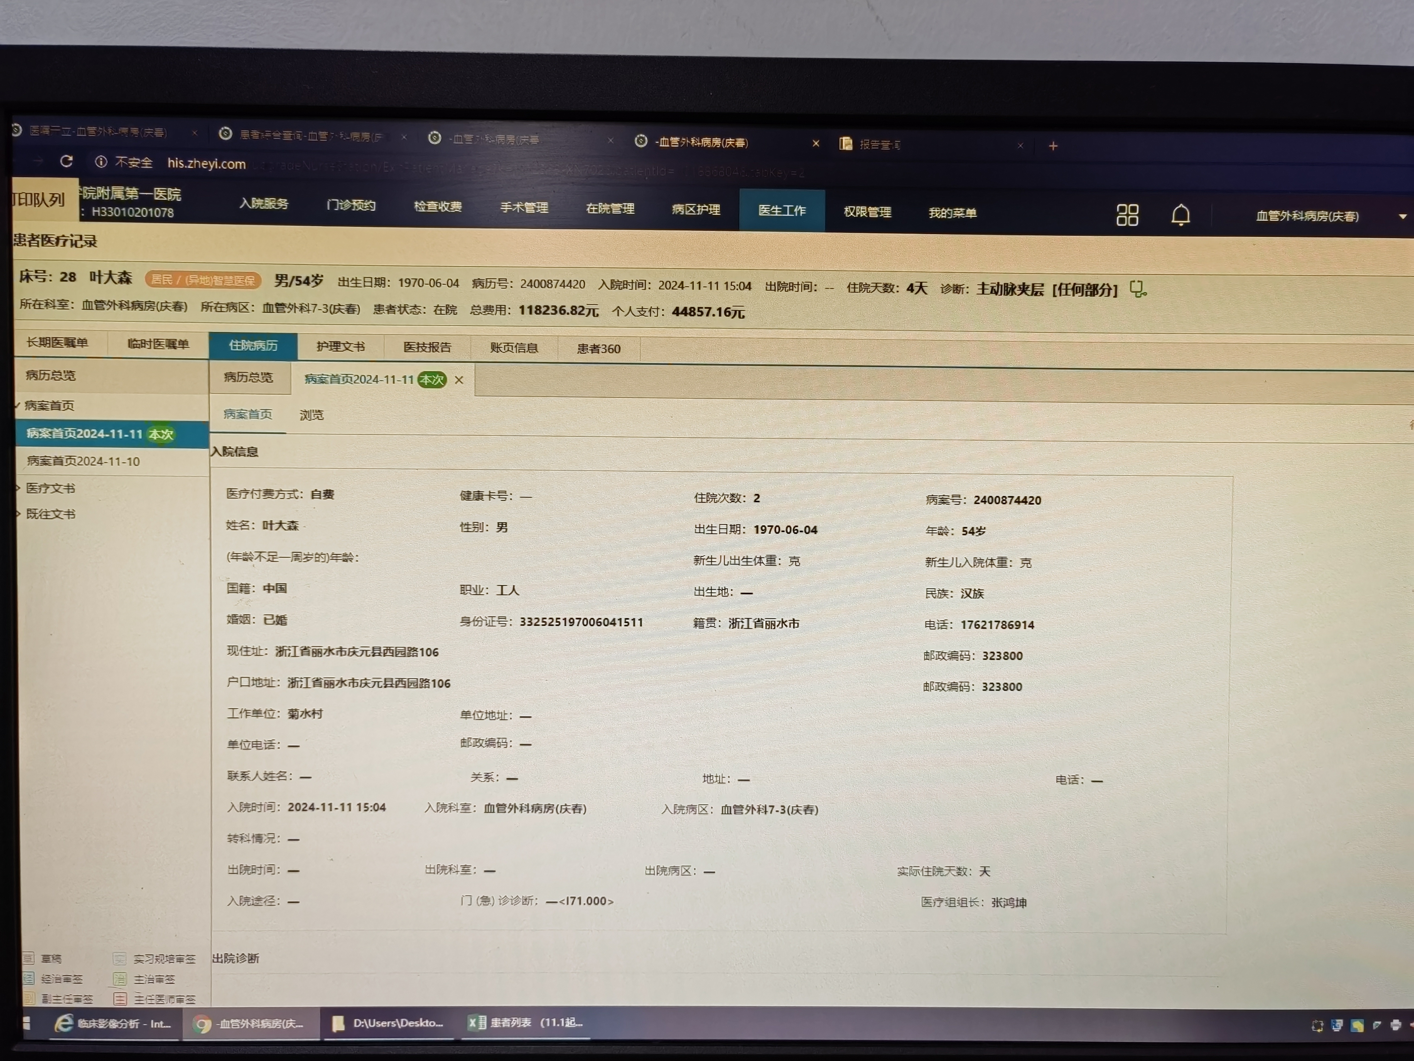
Task: Click the 实习规培审签 legend icon
Action: 119,959
